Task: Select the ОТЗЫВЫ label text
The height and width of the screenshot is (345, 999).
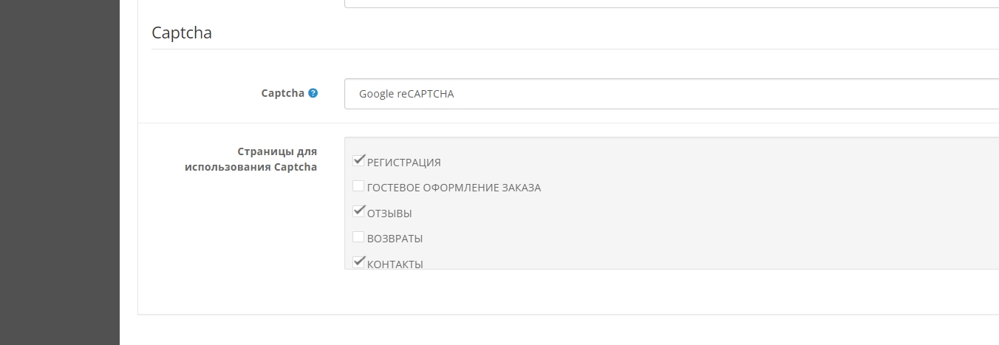Action: [x=389, y=214]
